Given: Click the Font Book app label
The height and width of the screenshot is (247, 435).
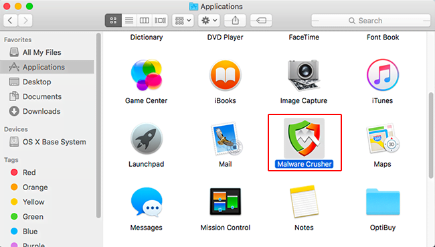Looking at the screenshot, I should pyautogui.click(x=383, y=37).
